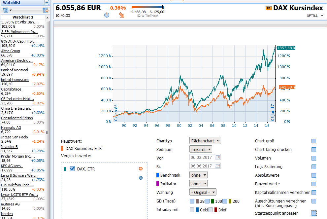Select the Watchlist 1 column header
This screenshot has width=327, height=219.
[23, 17]
